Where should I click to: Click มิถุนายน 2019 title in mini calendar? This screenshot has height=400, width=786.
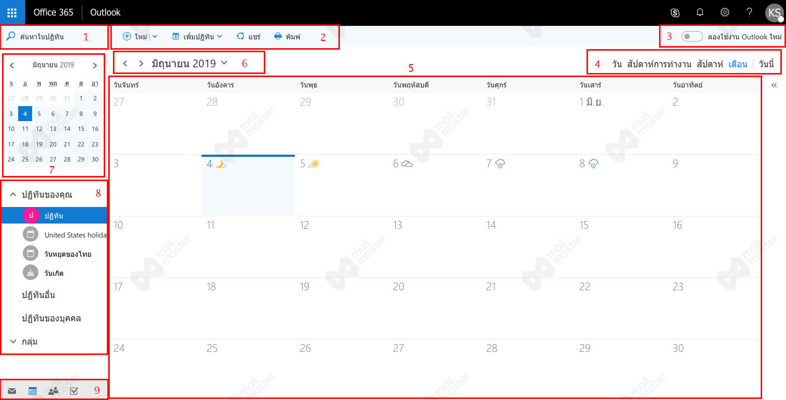point(53,65)
